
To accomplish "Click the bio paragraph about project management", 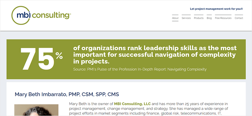I will [x=149, y=109].
